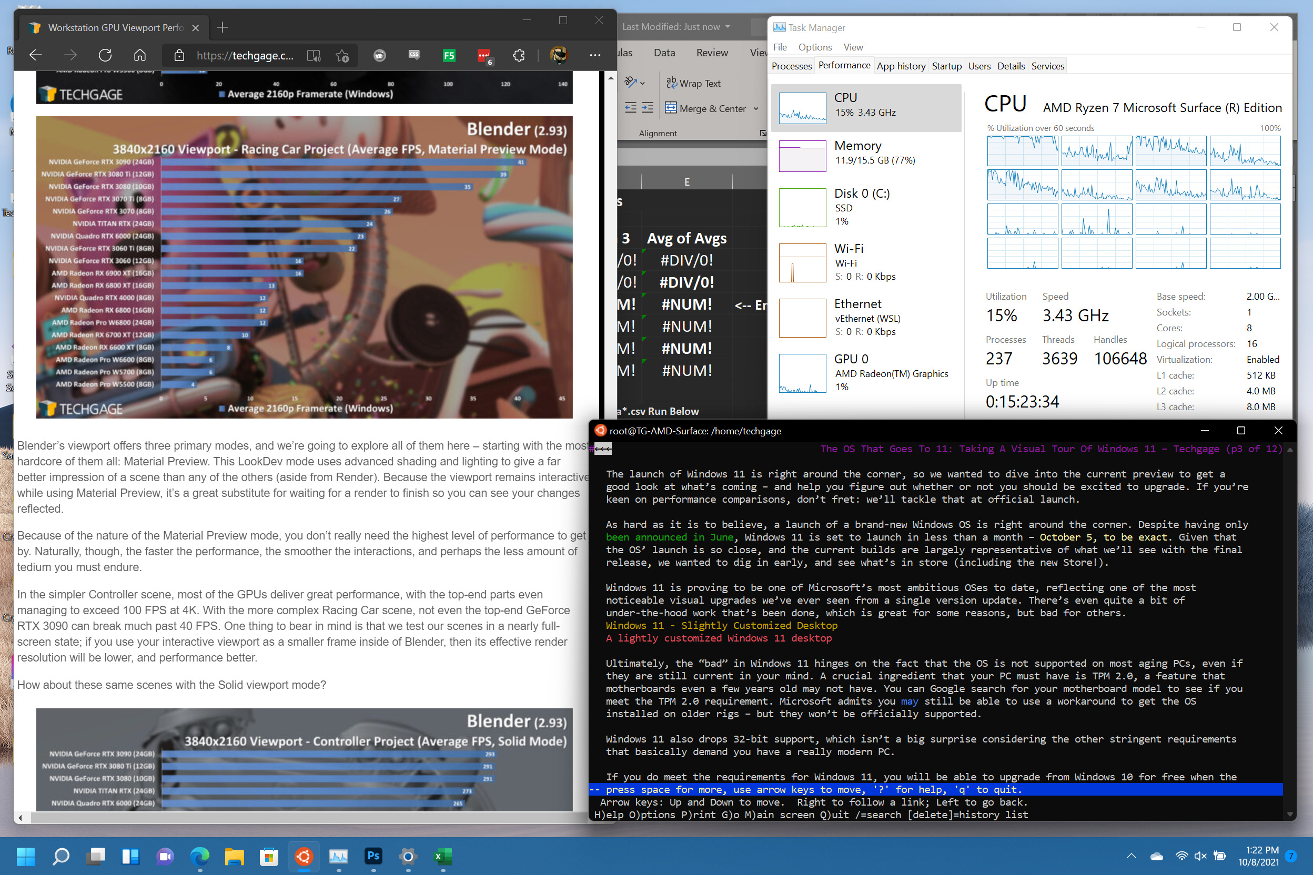Click Excel's Decrease Indent icon
1313x875 pixels.
630,108
